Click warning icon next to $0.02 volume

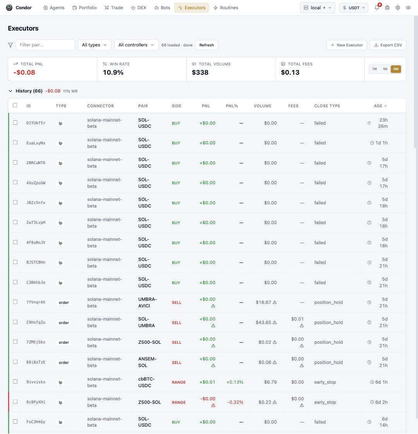(275, 342)
